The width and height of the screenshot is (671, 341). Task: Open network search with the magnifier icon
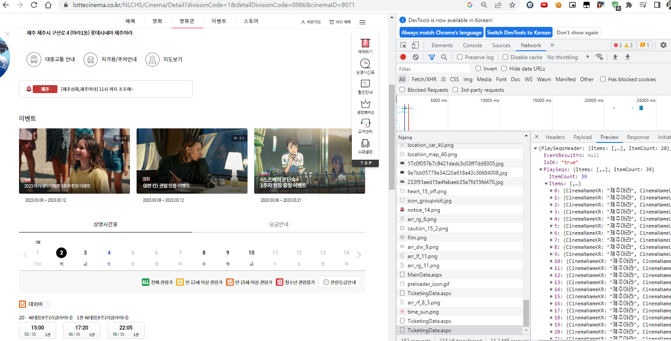click(444, 57)
